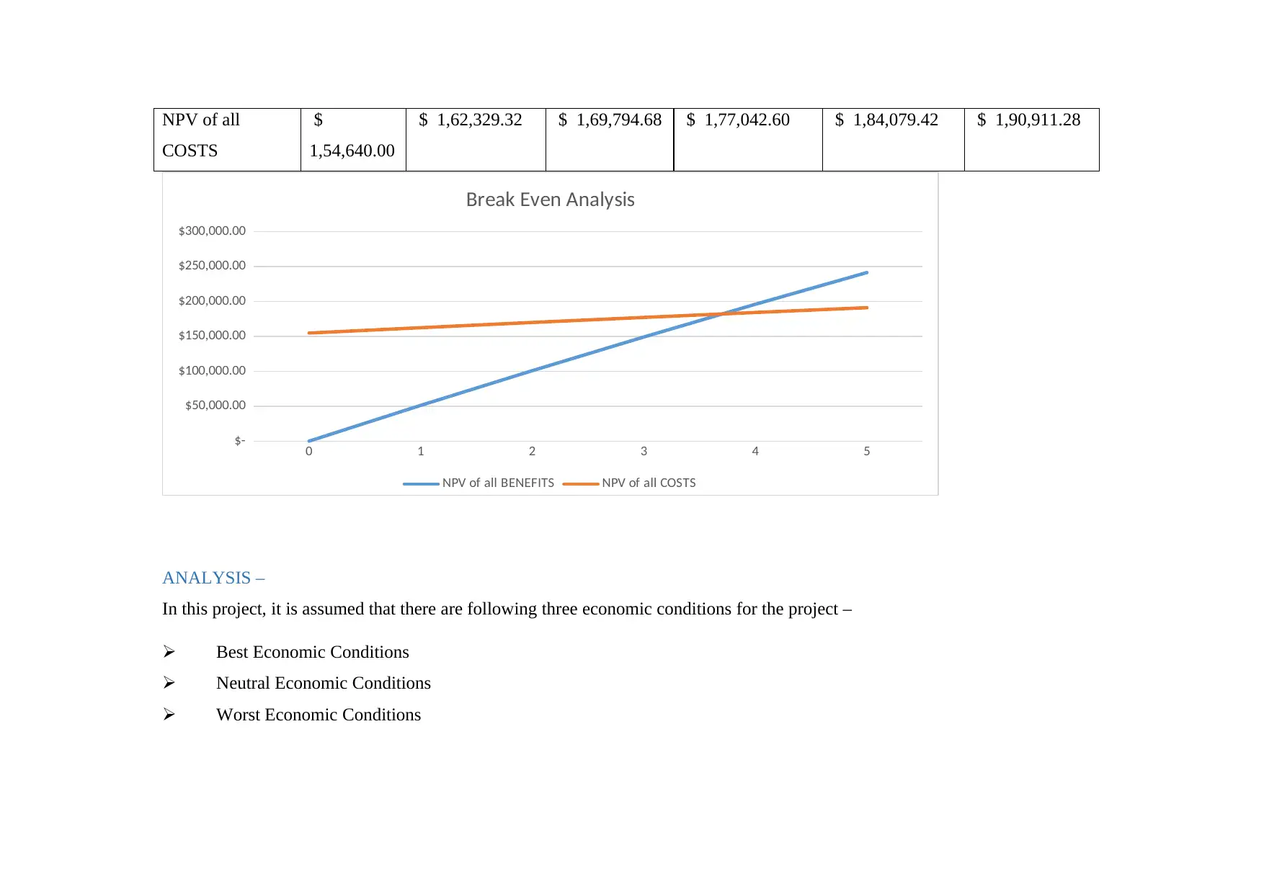Image resolution: width=1264 pixels, height=894 pixels.
Task: Click the $ 1,69,794.68 table cell
Action: click(x=610, y=140)
